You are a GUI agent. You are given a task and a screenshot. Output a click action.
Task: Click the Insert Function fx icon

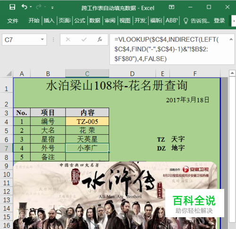[100, 40]
